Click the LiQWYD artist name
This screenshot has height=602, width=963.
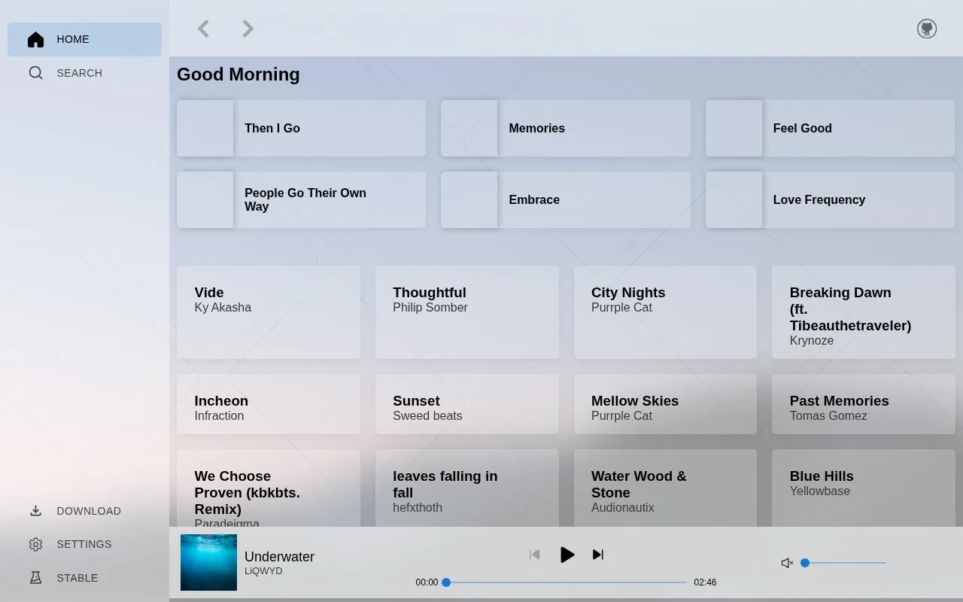[x=263, y=571]
